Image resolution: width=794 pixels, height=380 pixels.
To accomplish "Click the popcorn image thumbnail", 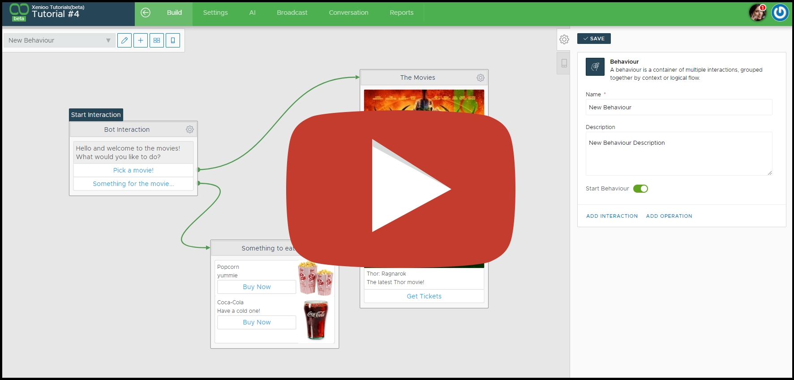I will click(x=316, y=278).
